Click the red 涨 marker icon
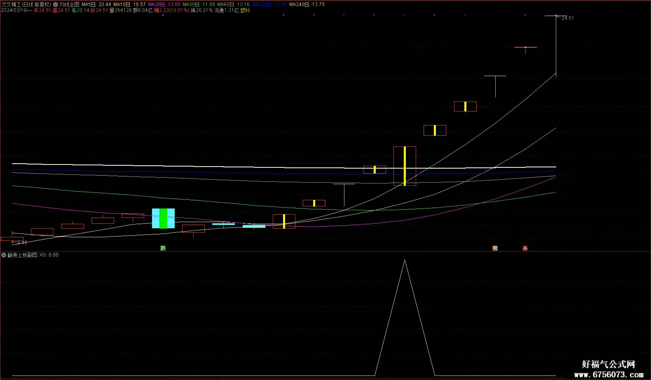This screenshot has height=380, width=651. [x=525, y=248]
